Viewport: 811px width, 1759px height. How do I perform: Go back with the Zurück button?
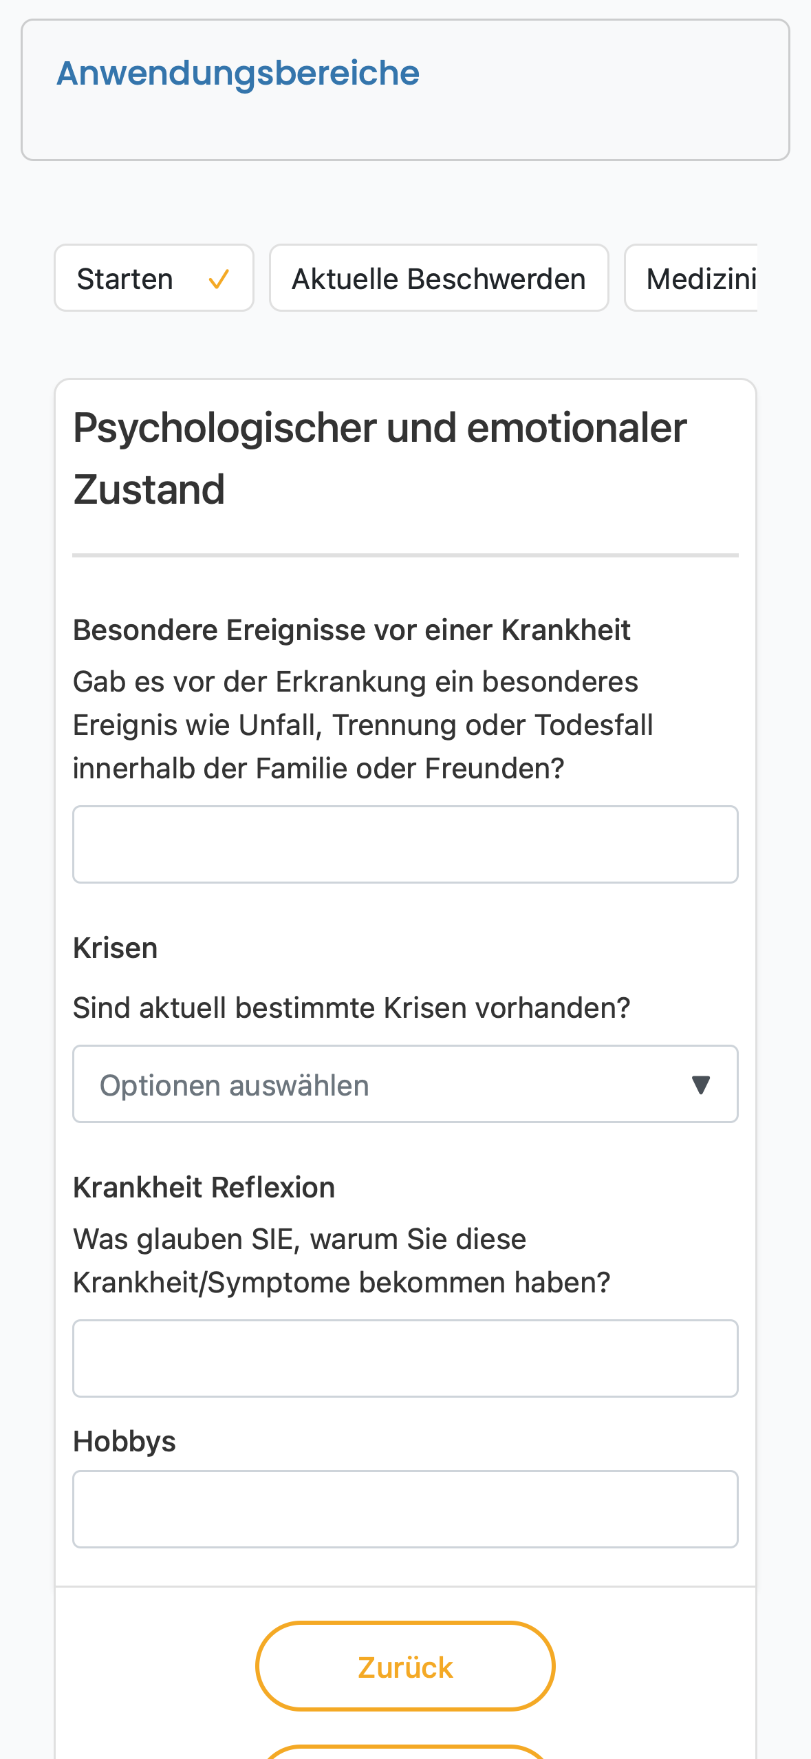[x=405, y=1666]
